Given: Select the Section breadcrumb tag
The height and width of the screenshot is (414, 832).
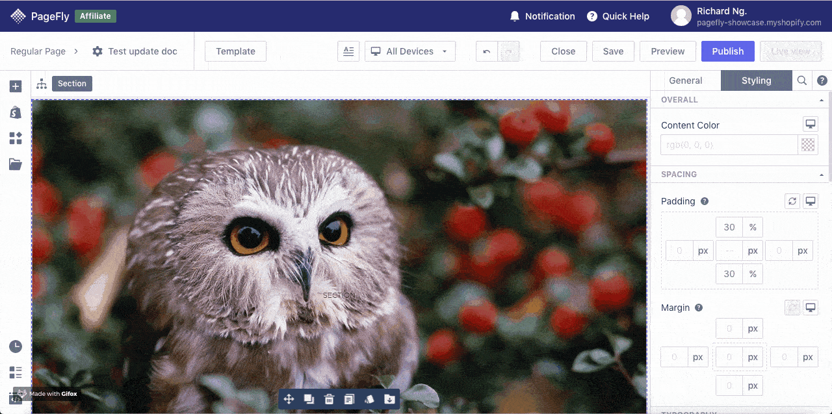Looking at the screenshot, I should [72, 84].
